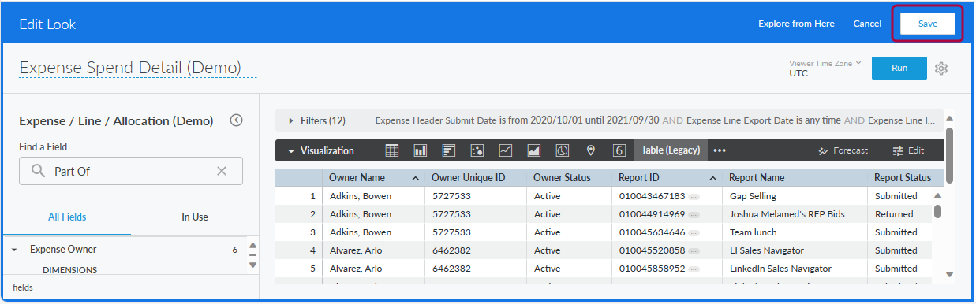Switch to line chart visualization
Viewport: 976px width, 304px height.
click(x=506, y=150)
